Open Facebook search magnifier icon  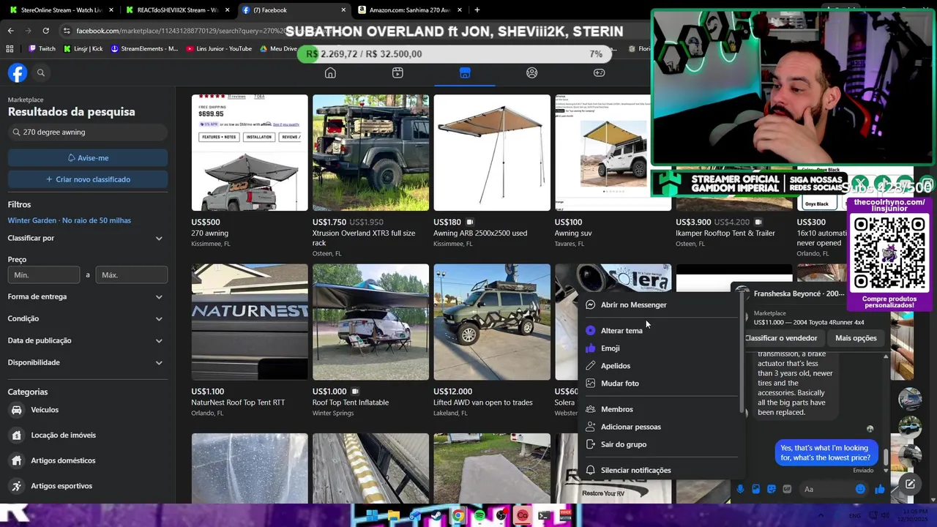[x=41, y=72]
